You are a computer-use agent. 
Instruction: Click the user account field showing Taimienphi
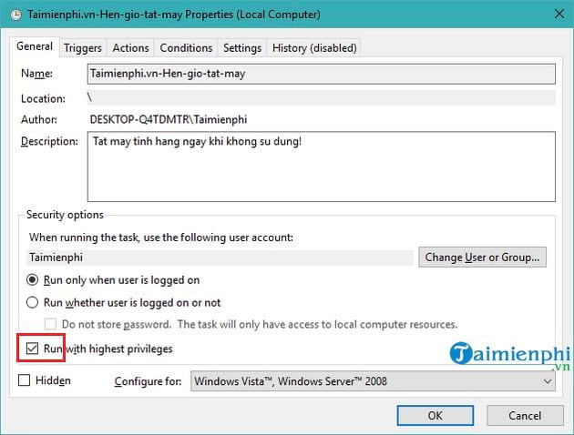coord(220,258)
